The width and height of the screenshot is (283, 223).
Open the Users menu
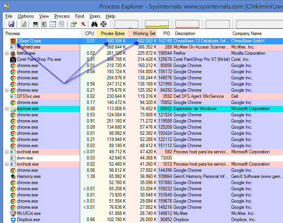pyautogui.click(x=95, y=16)
